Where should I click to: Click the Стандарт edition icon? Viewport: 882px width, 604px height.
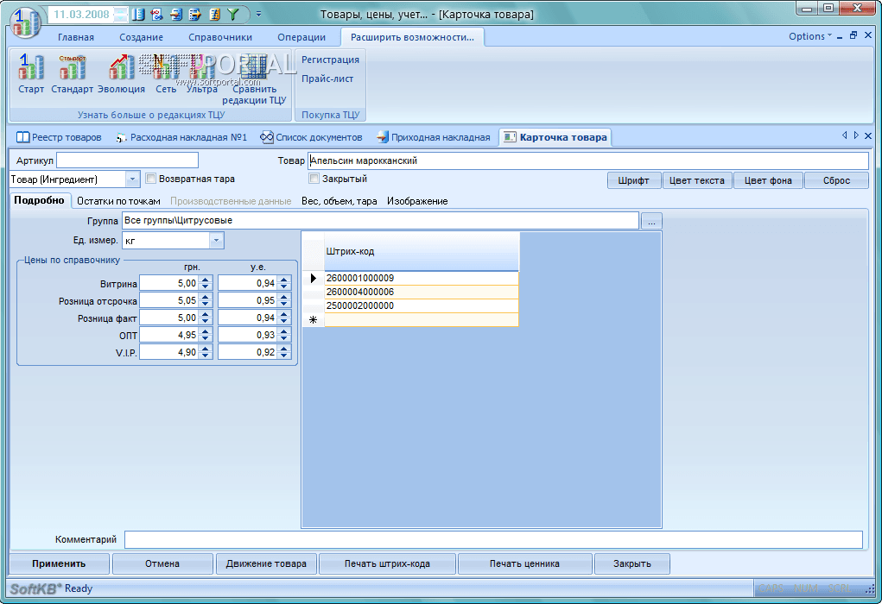[x=72, y=67]
